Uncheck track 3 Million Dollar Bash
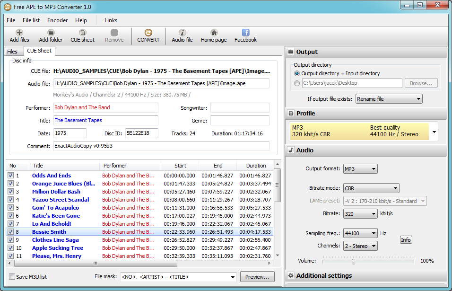Viewport: 452px width, 291px height. point(11,192)
